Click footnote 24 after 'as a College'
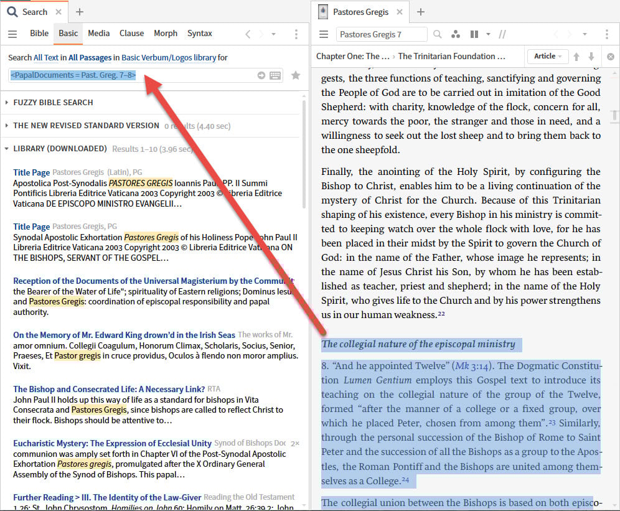The height and width of the screenshot is (511, 620). [405, 480]
